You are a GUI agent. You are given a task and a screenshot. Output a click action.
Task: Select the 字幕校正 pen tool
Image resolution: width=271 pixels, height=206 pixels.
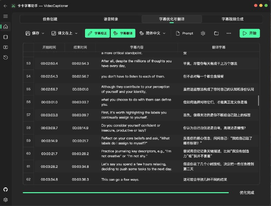tap(97, 33)
